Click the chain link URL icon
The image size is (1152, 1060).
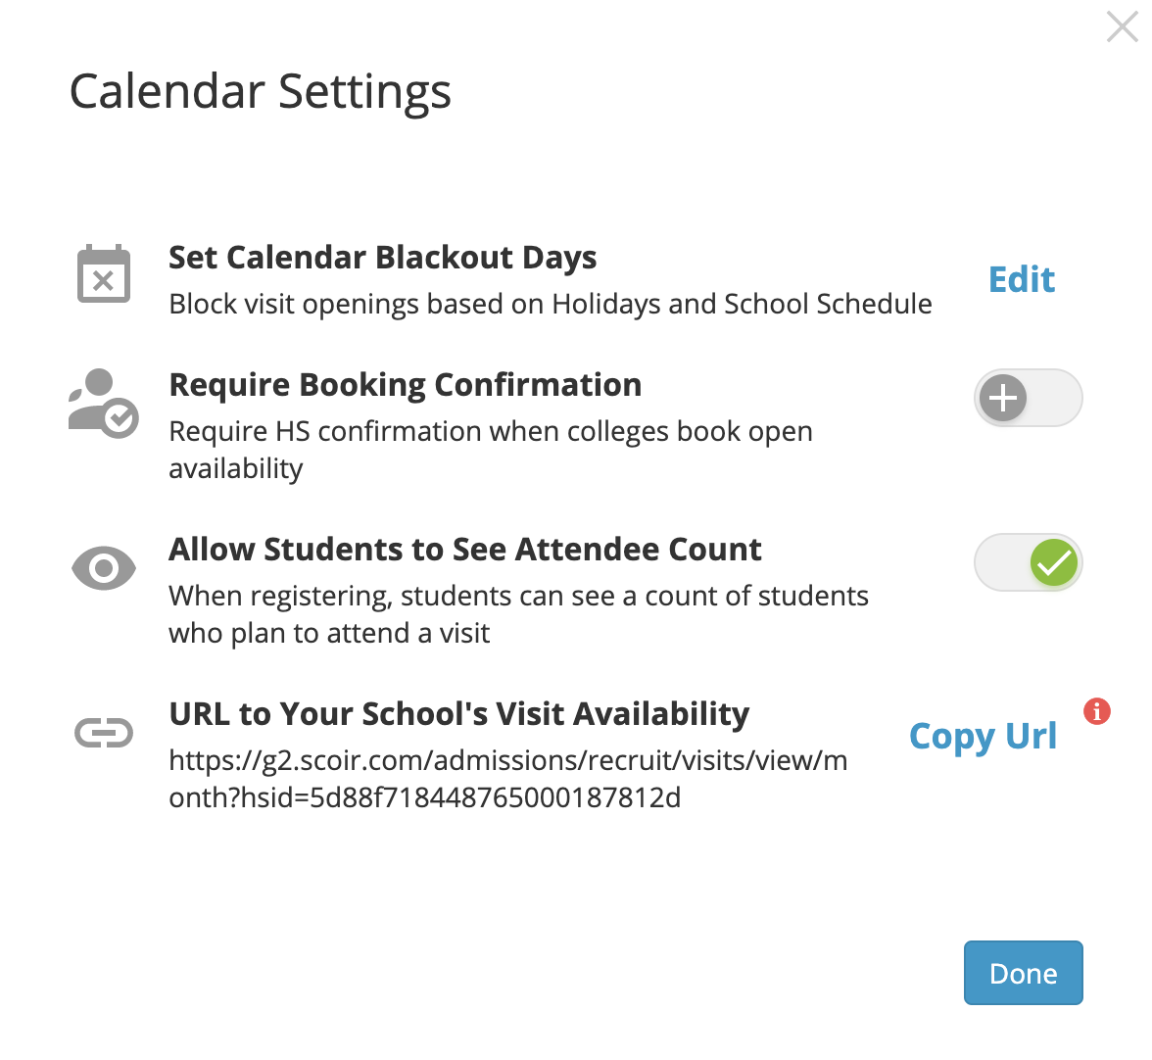click(104, 733)
